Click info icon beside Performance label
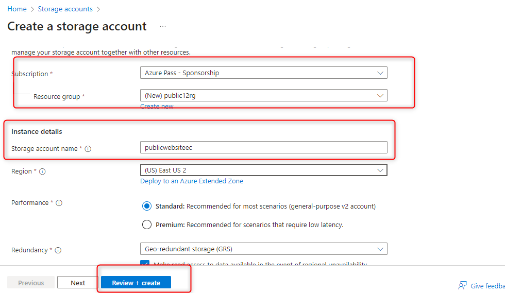 pyautogui.click(x=59, y=203)
